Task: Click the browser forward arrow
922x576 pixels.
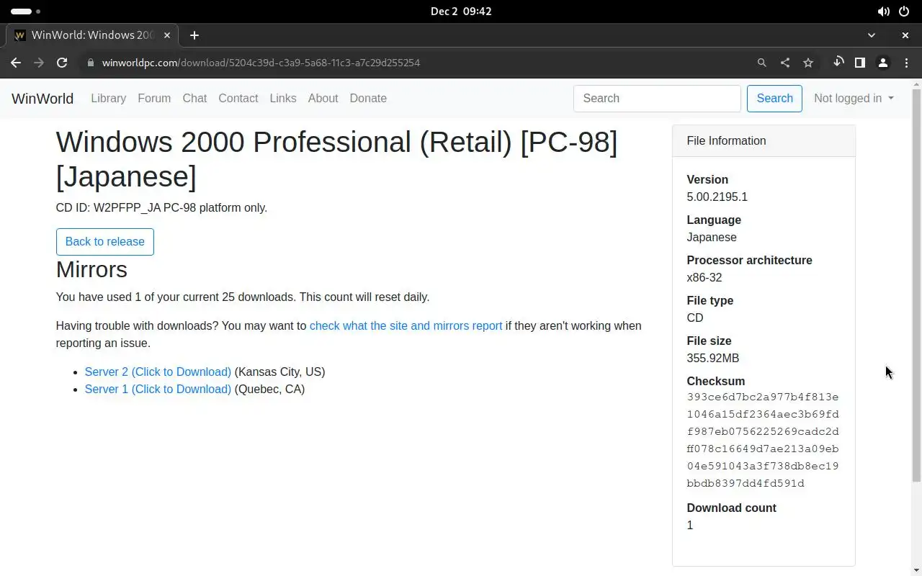Action: pos(39,63)
